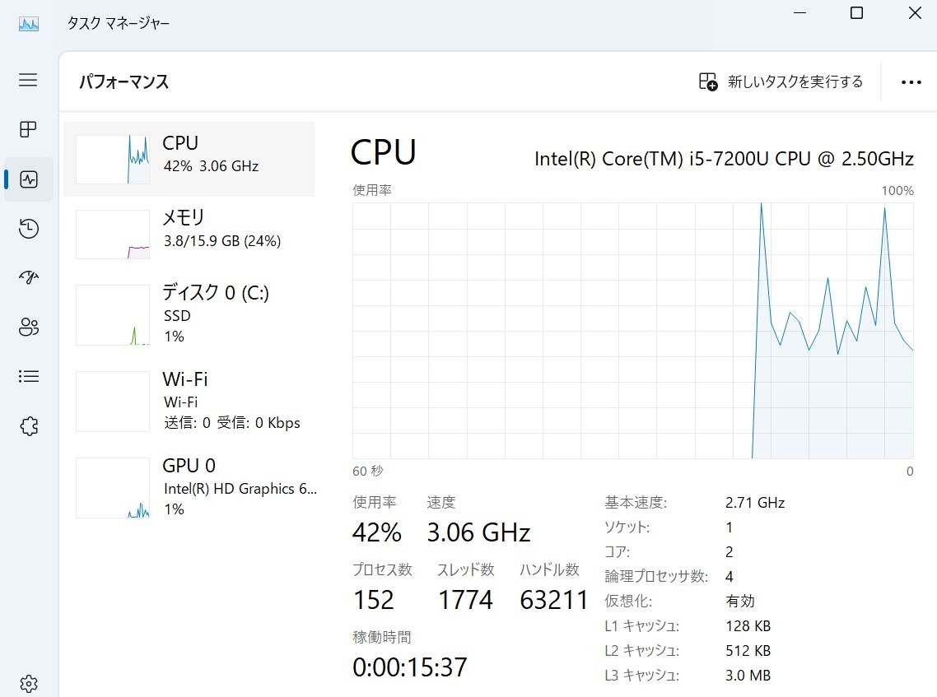Viewport: 937px width, 697px height.
Task: Select the Wi-Fi performance item
Action: pyautogui.click(x=189, y=401)
